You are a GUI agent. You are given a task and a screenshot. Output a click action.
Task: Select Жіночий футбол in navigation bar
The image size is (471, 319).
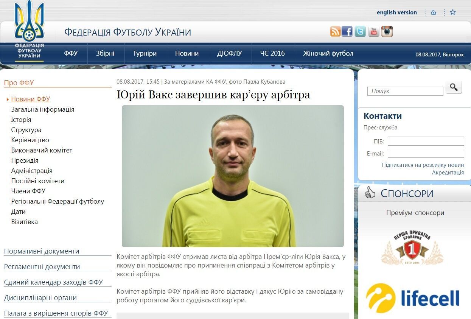click(x=328, y=53)
